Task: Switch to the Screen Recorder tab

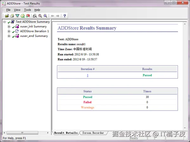Action: 93,133
